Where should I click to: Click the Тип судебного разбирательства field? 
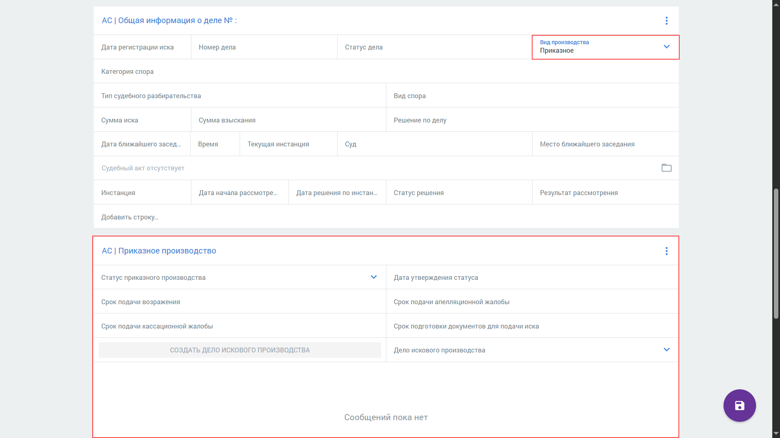240,96
